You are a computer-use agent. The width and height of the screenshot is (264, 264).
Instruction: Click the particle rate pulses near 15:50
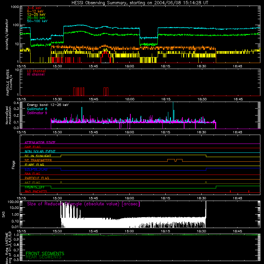pyautogui.click(x=106, y=92)
